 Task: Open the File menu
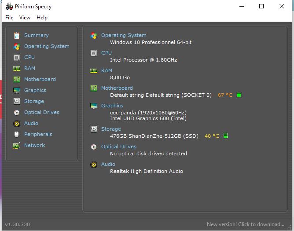(9, 18)
